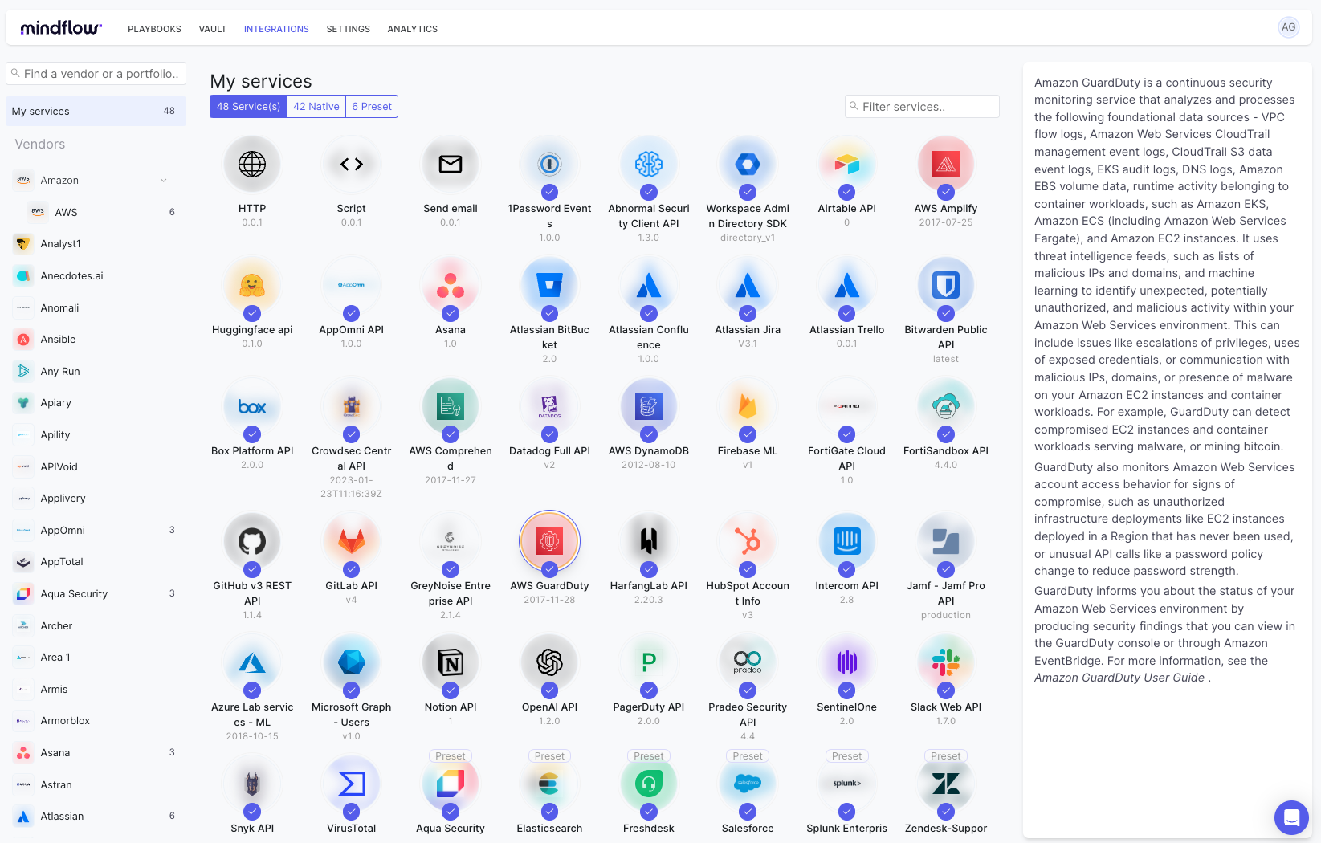Screen dimensions: 1321x843
Task: Open the AWS Amplify service
Action: (x=946, y=164)
